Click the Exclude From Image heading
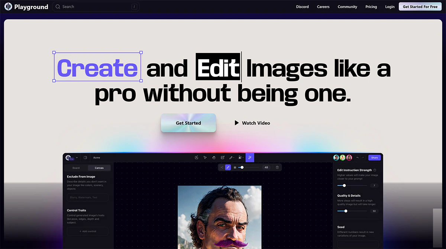446x249 pixels. [81, 177]
